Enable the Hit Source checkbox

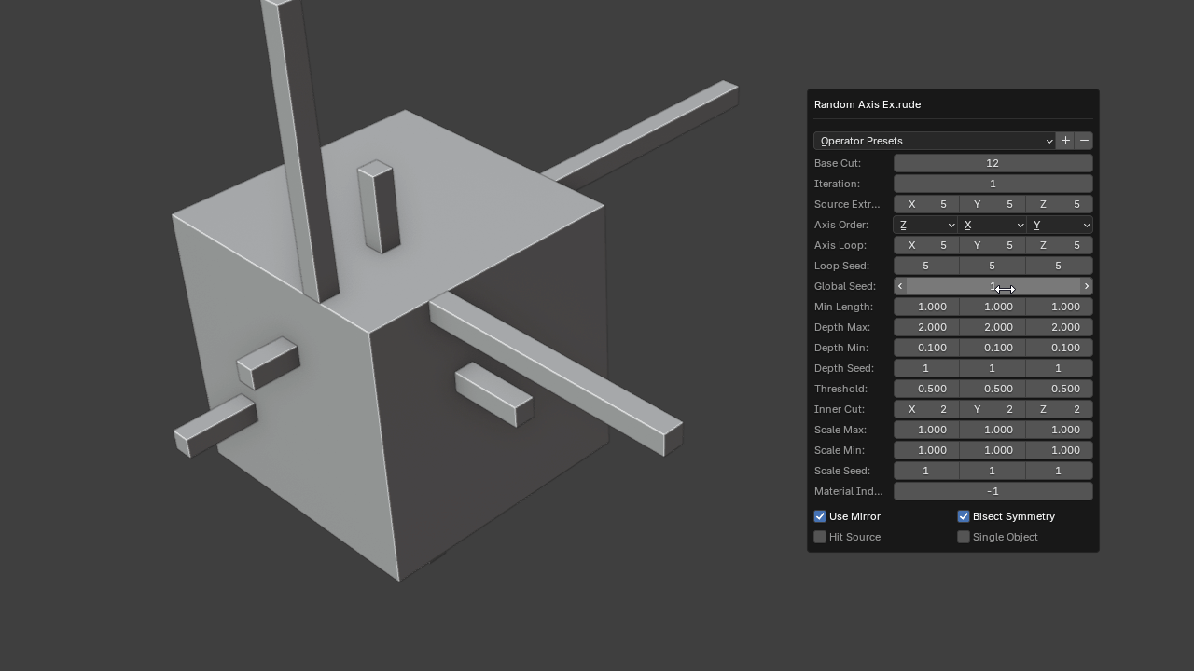coord(820,537)
